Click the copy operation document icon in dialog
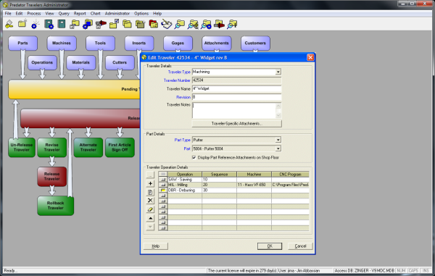Viewport: 435px width, 276px height. (150, 192)
